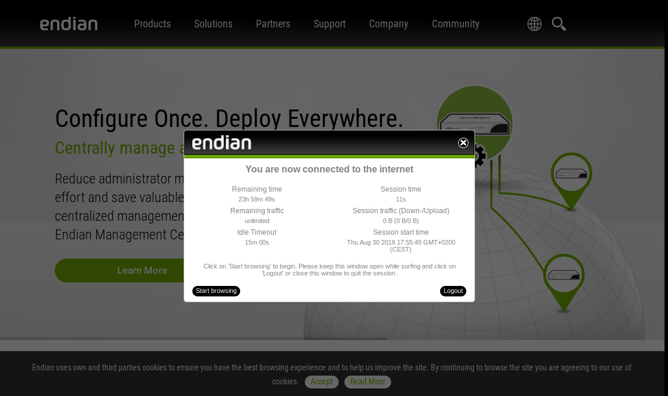Open the Company menu

[x=389, y=24]
